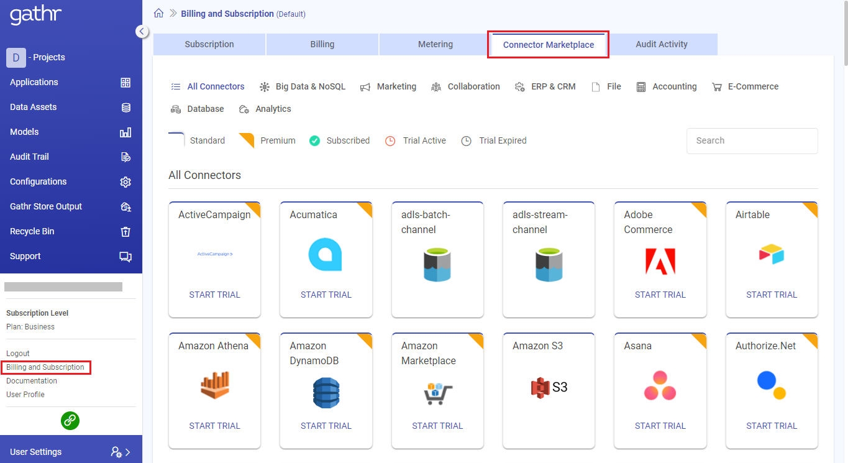This screenshot has height=463, width=848.
Task: Start trial for Amazon Marketplace connector
Action: 437,426
